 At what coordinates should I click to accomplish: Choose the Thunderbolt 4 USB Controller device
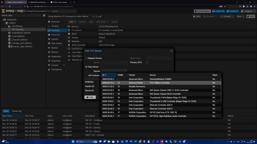(161, 101)
